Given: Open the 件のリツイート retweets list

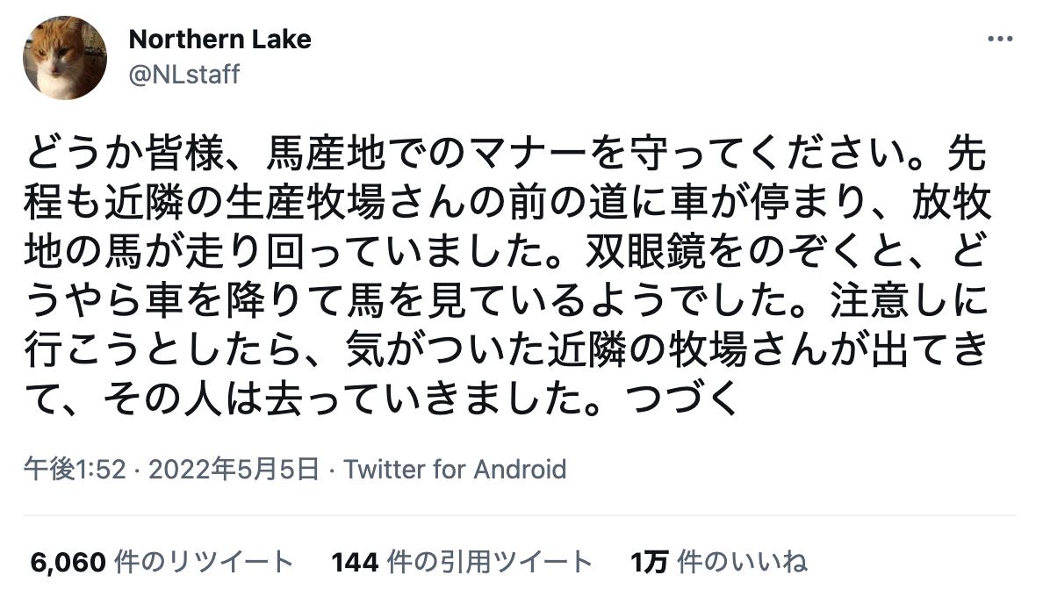Looking at the screenshot, I should pos(205,562).
